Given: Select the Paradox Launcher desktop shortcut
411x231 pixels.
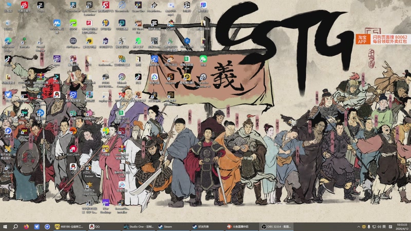Looking at the screenshot, I should coord(203,80).
